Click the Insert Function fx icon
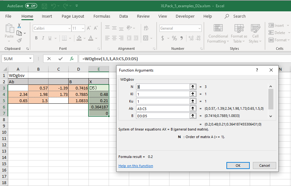291x186 pixels. pyautogui.click(x=72, y=59)
